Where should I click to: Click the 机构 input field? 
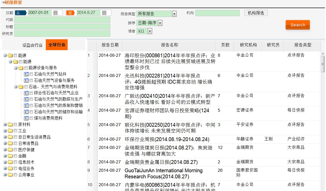click(217, 13)
